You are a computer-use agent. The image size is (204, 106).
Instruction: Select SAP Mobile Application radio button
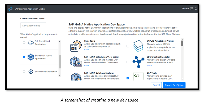pos(24,72)
